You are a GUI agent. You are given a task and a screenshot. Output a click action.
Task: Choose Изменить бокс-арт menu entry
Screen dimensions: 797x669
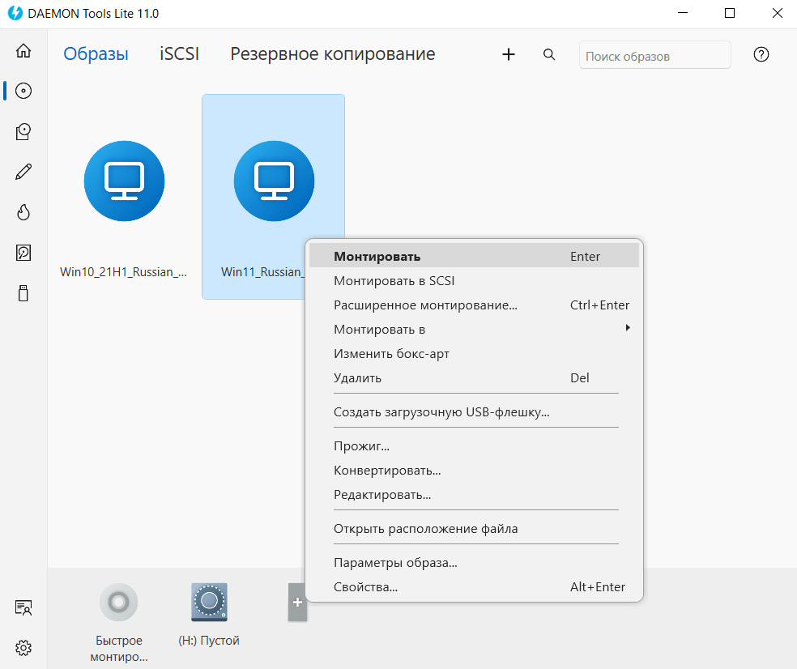point(474,354)
